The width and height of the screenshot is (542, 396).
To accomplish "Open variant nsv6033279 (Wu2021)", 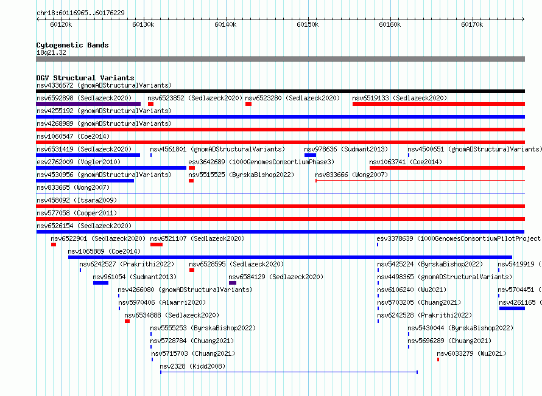I will coord(471,353).
